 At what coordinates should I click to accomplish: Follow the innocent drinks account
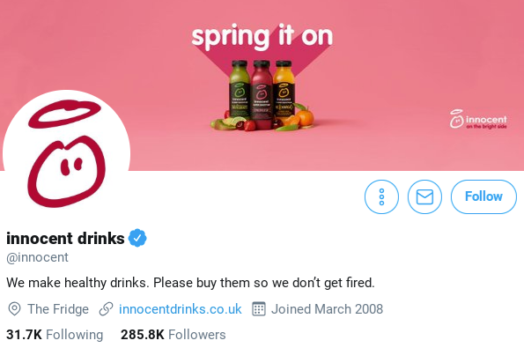[483, 196]
